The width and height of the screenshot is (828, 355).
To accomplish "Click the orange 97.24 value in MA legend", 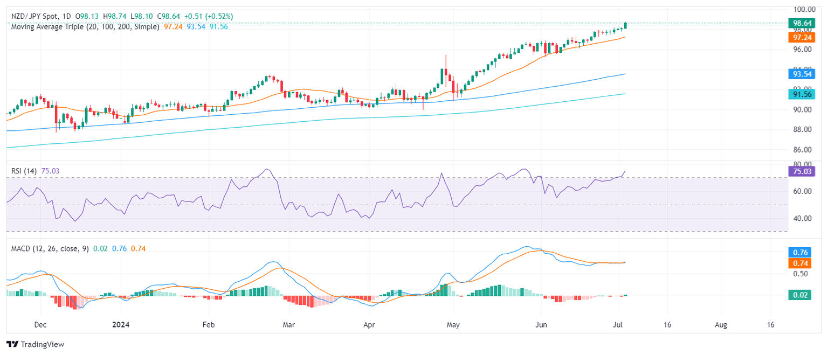I will click(x=172, y=26).
